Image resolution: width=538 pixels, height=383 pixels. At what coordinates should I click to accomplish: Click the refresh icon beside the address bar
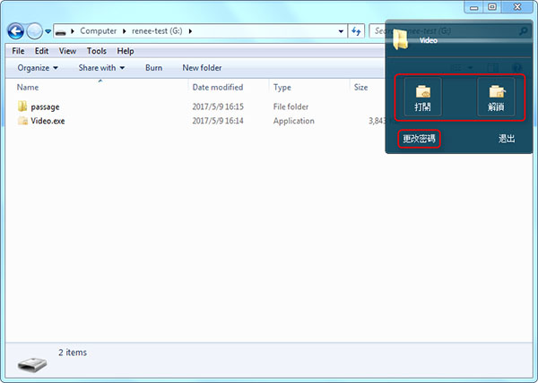357,30
